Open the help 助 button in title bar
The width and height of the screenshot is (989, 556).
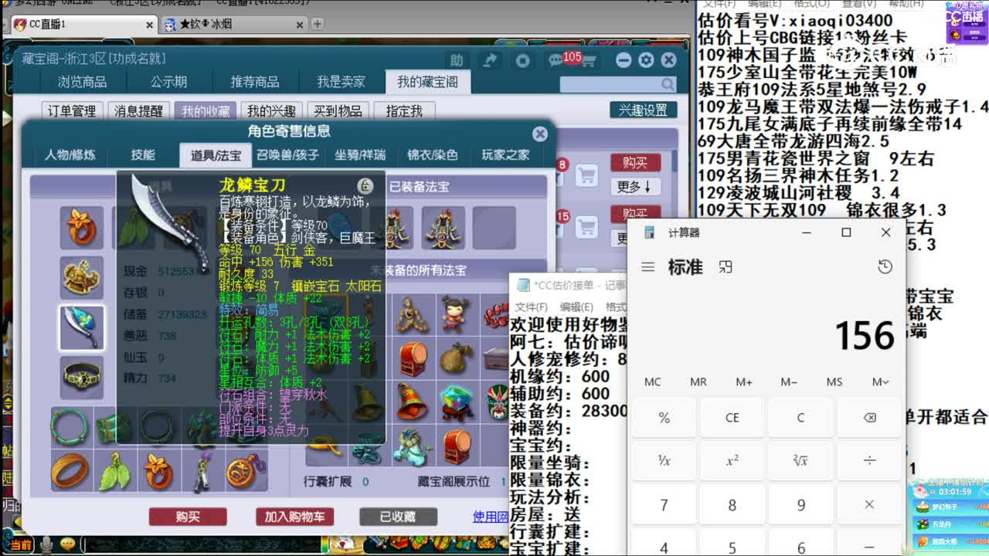pyautogui.click(x=457, y=60)
